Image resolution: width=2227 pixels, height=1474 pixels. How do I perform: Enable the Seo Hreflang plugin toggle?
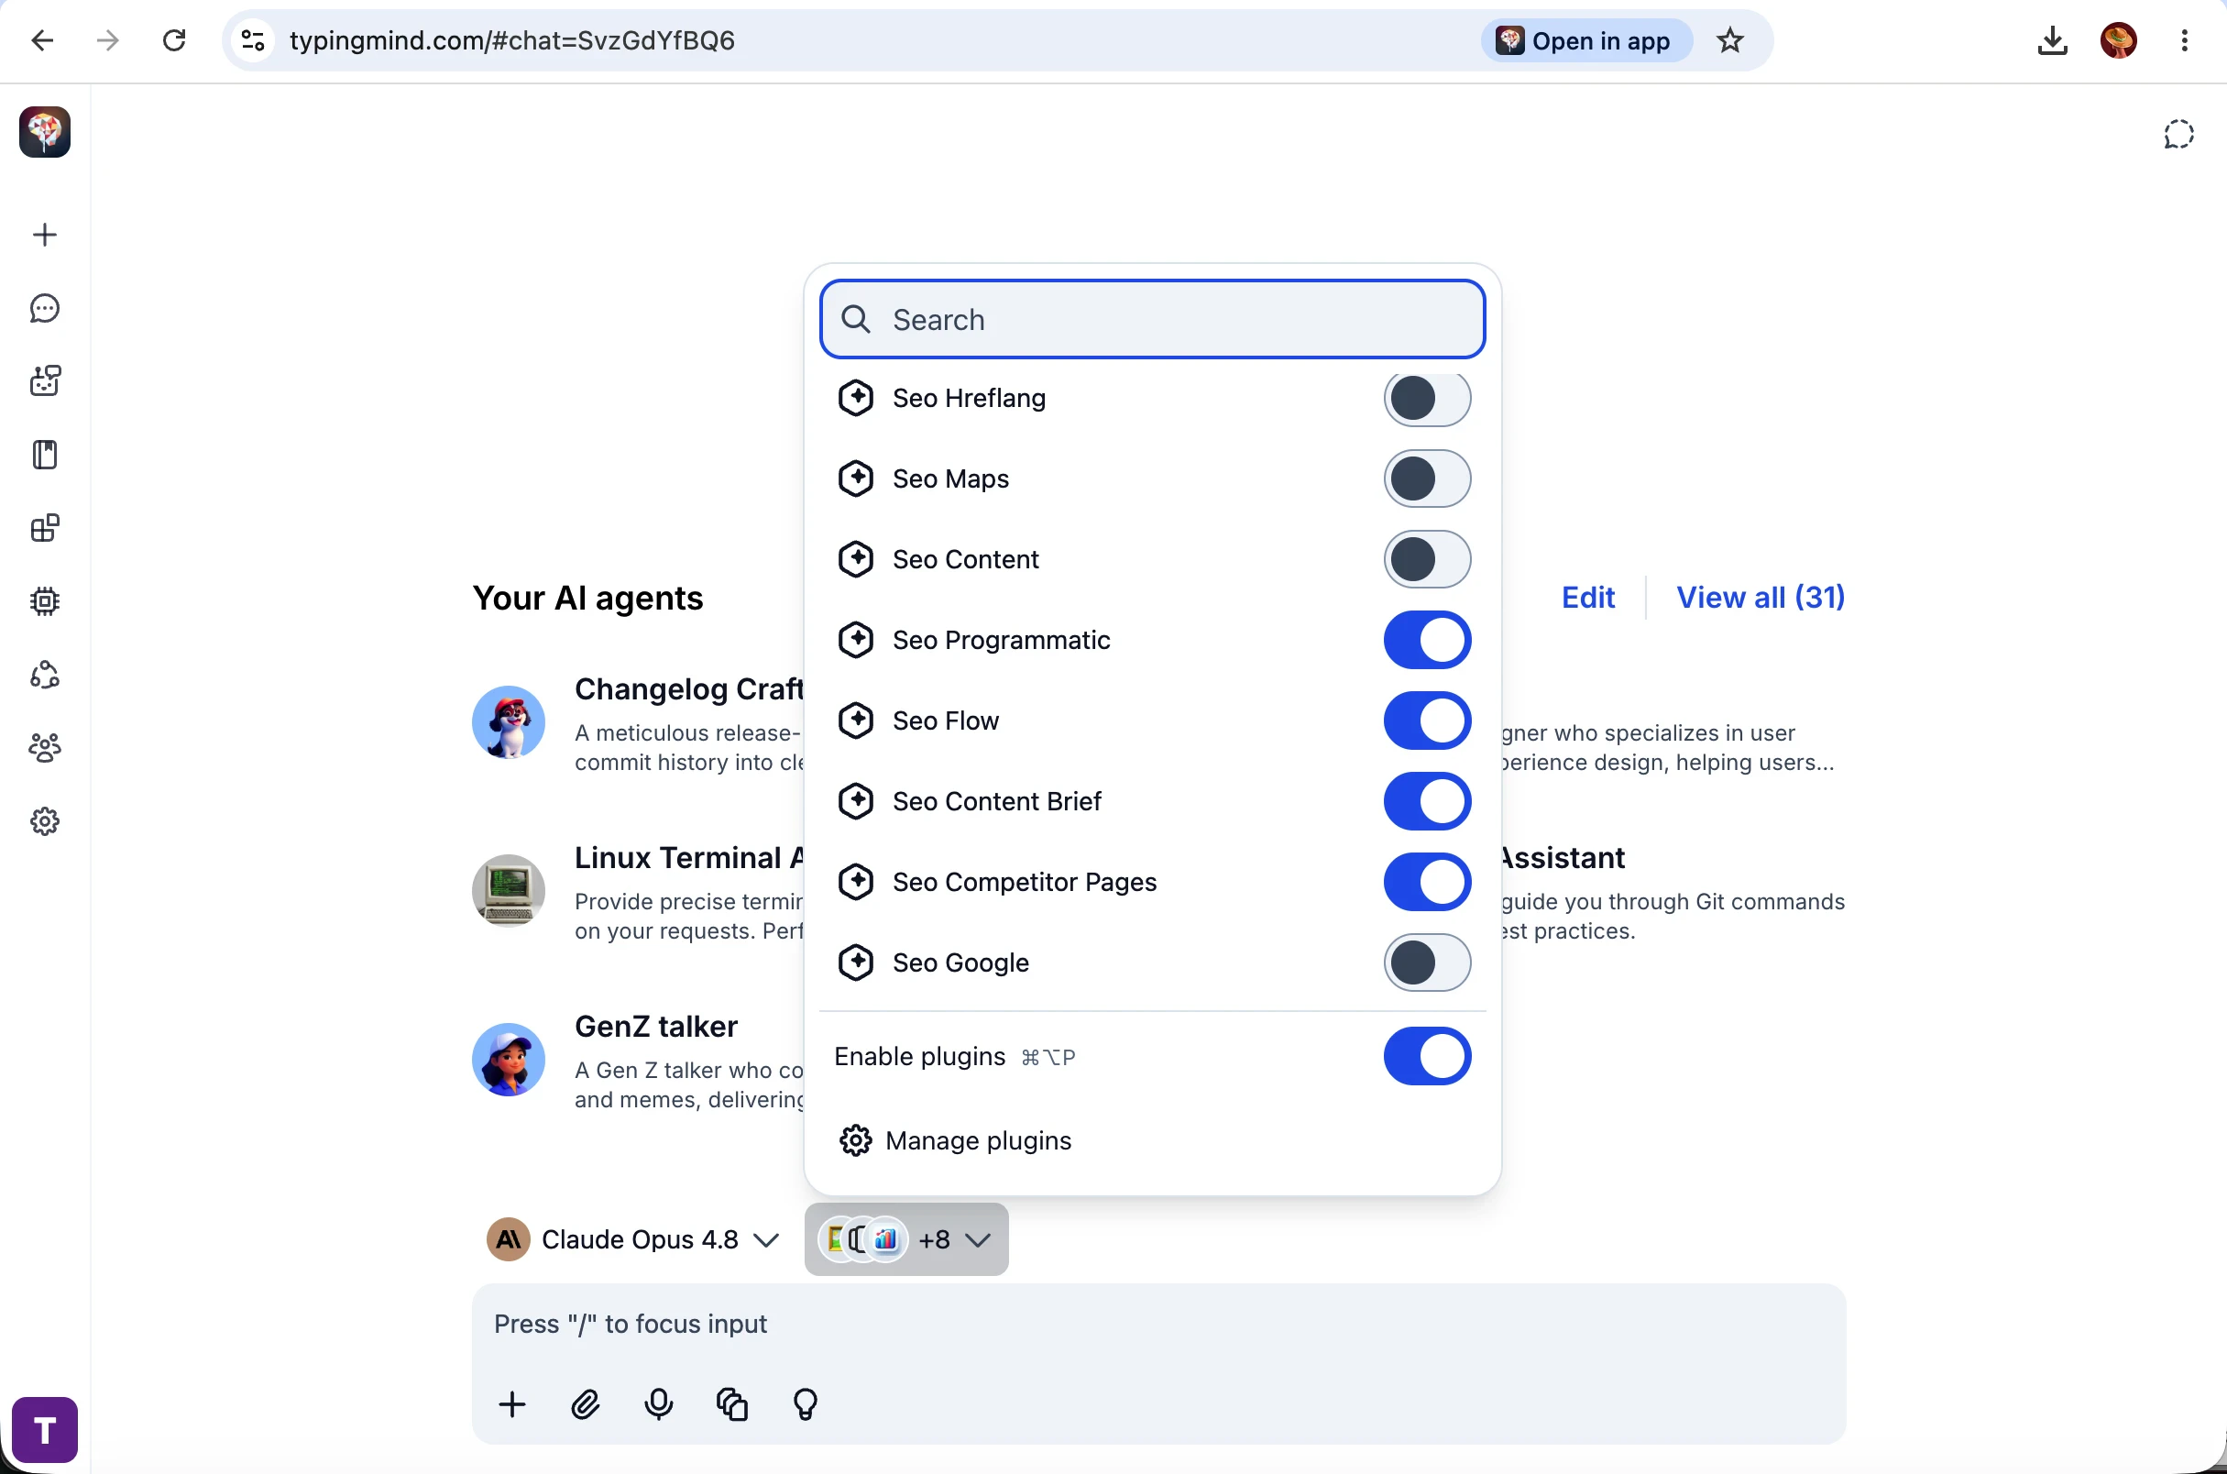[1426, 399]
